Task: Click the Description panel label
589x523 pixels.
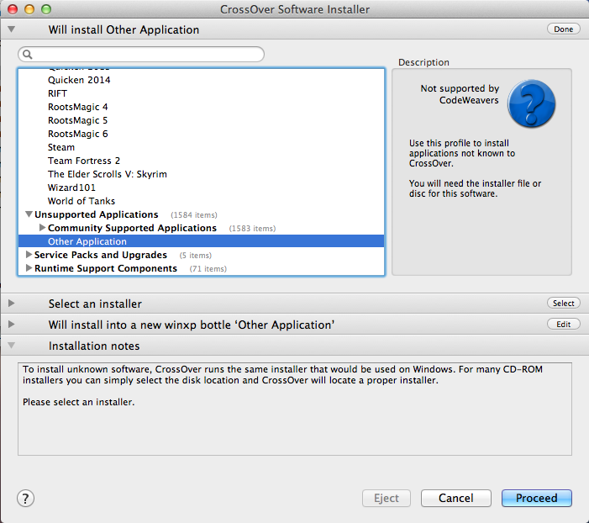Action: tap(423, 62)
